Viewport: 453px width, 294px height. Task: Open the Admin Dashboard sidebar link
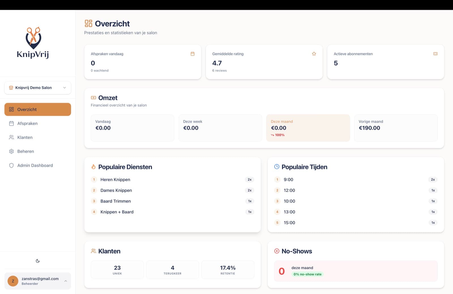click(x=38, y=165)
